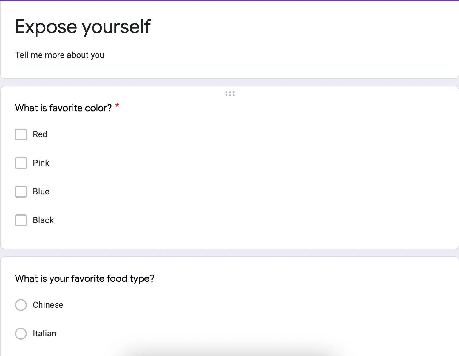
Task: Click the Italian option label
Action: click(x=44, y=333)
